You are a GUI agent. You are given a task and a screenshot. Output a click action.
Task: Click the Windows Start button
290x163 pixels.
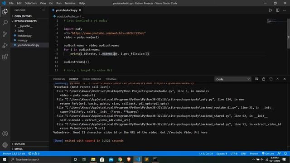tap(4, 159)
